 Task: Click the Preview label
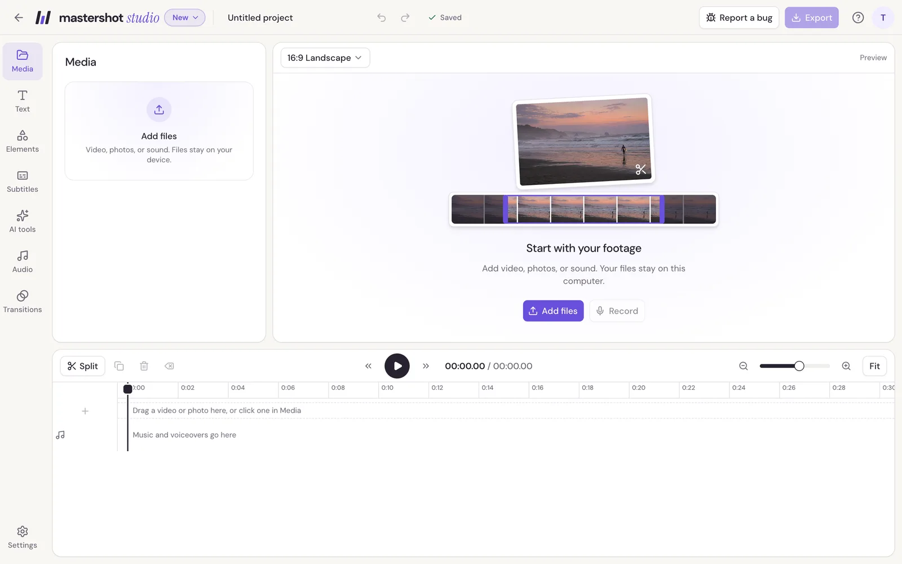pyautogui.click(x=873, y=58)
